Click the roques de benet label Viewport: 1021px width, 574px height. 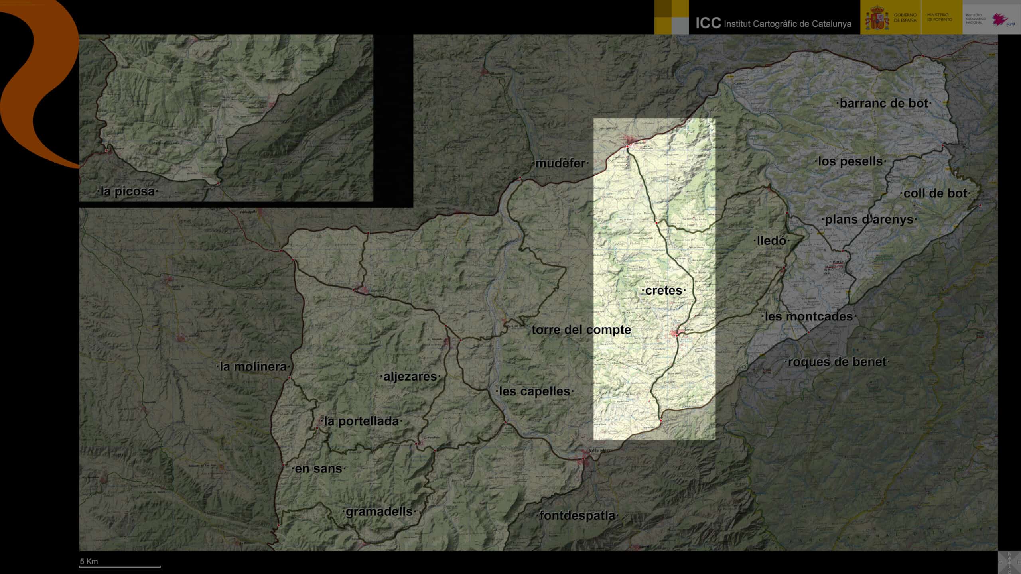(837, 362)
